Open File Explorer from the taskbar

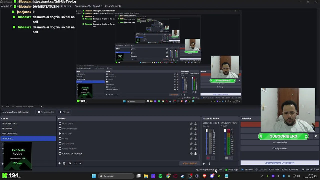[146, 176]
